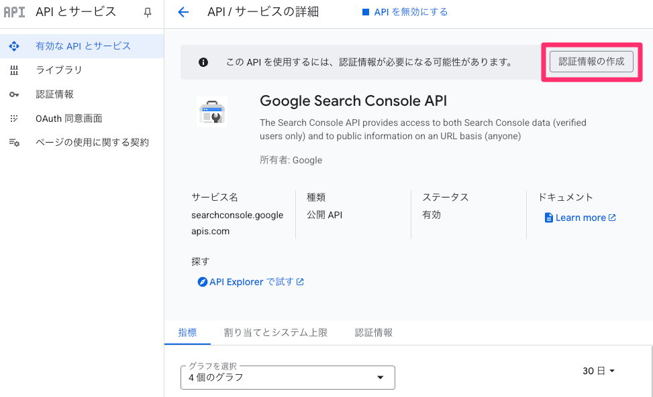Click the API logo icon in sidebar header
The height and width of the screenshot is (397, 653).
pos(14,12)
